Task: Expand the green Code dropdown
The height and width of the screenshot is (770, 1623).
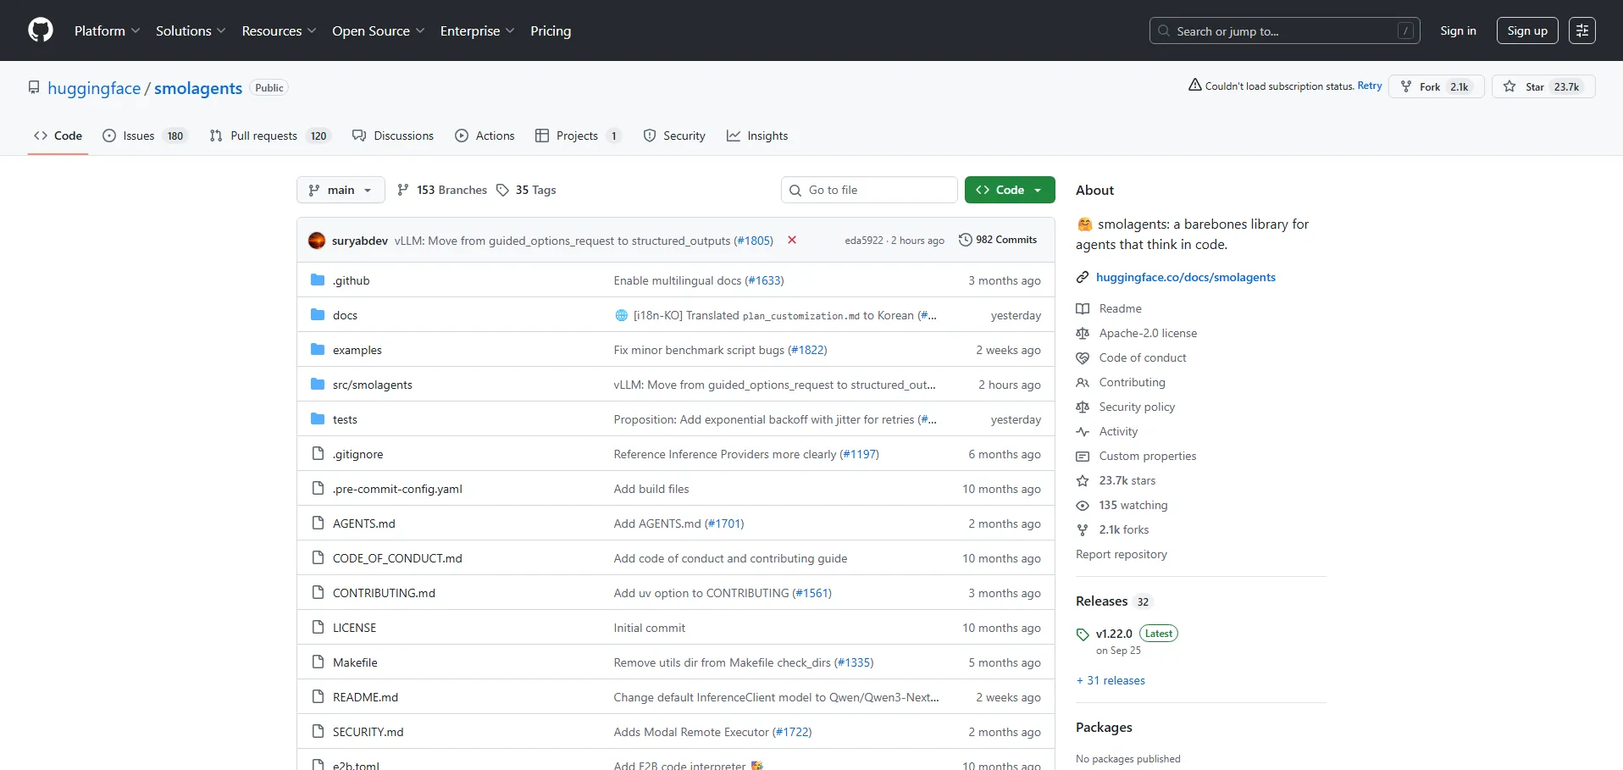Action: point(1009,190)
